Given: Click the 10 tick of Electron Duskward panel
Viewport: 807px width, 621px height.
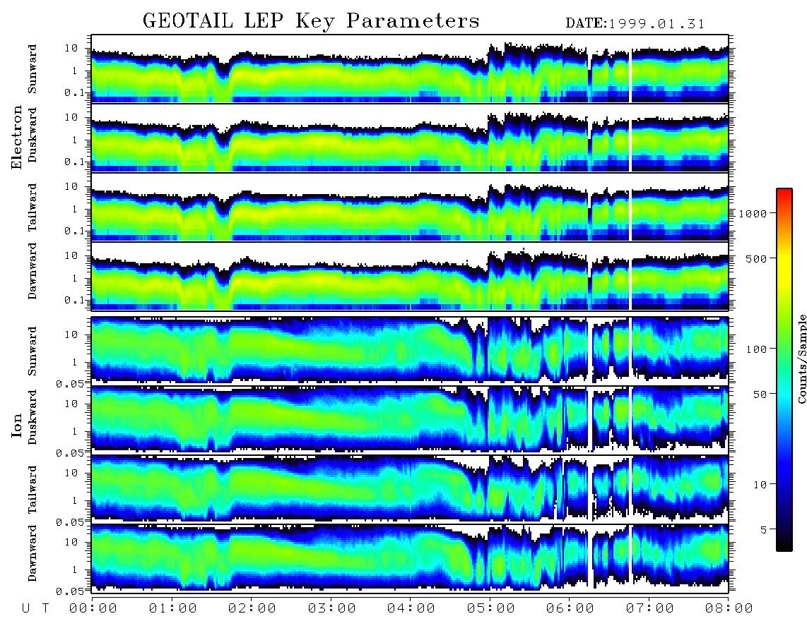Looking at the screenshot, I should point(71,117).
